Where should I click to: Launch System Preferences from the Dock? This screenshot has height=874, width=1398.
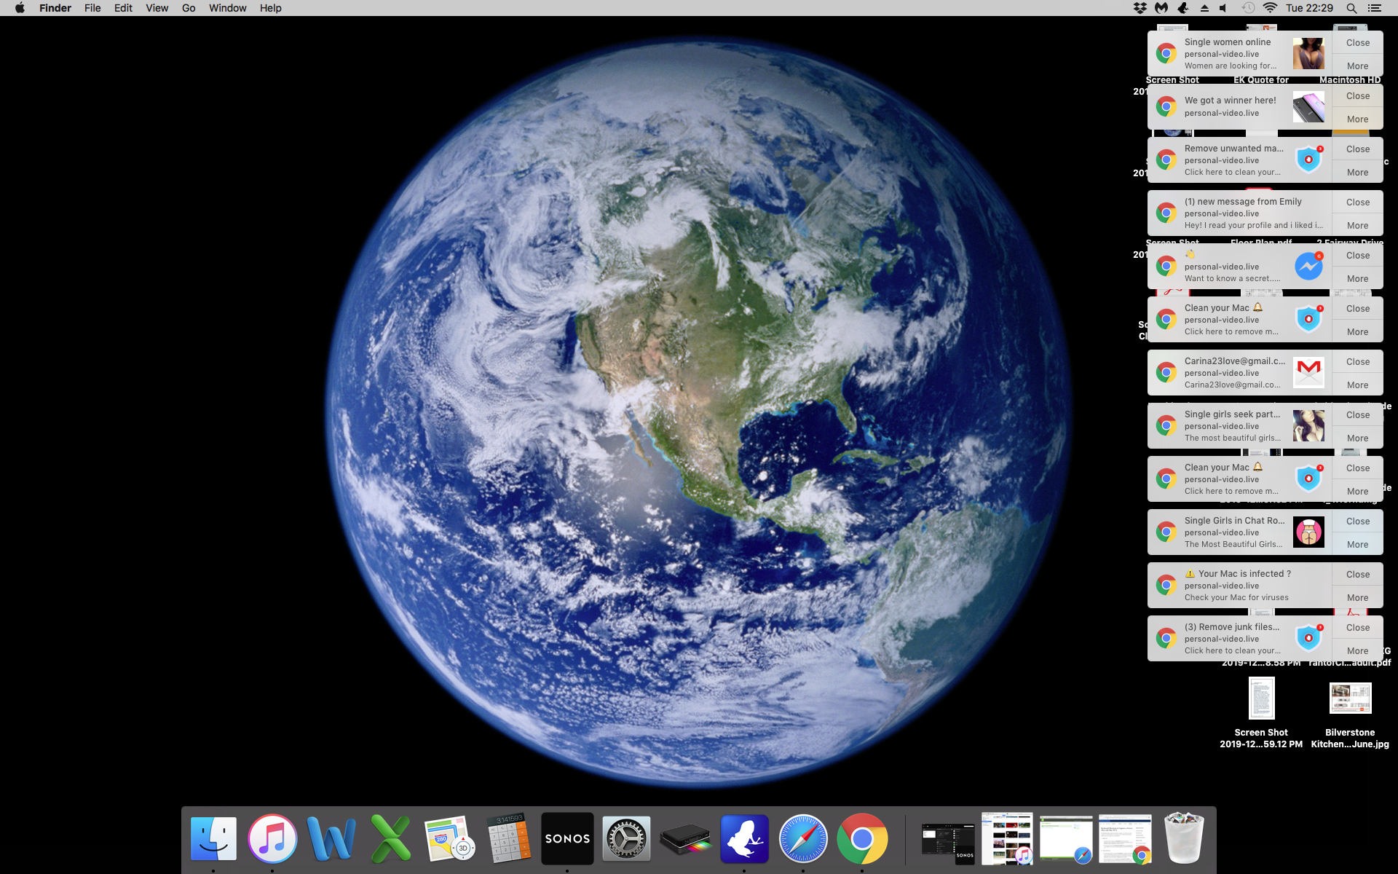[626, 838]
